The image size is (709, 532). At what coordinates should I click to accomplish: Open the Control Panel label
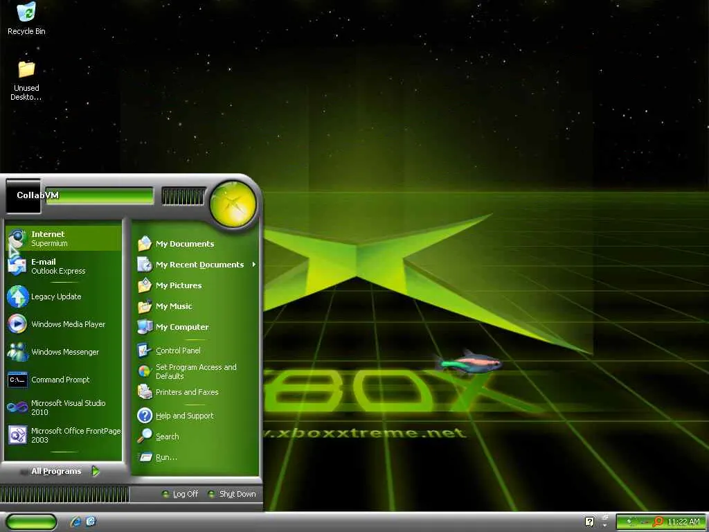coord(178,350)
